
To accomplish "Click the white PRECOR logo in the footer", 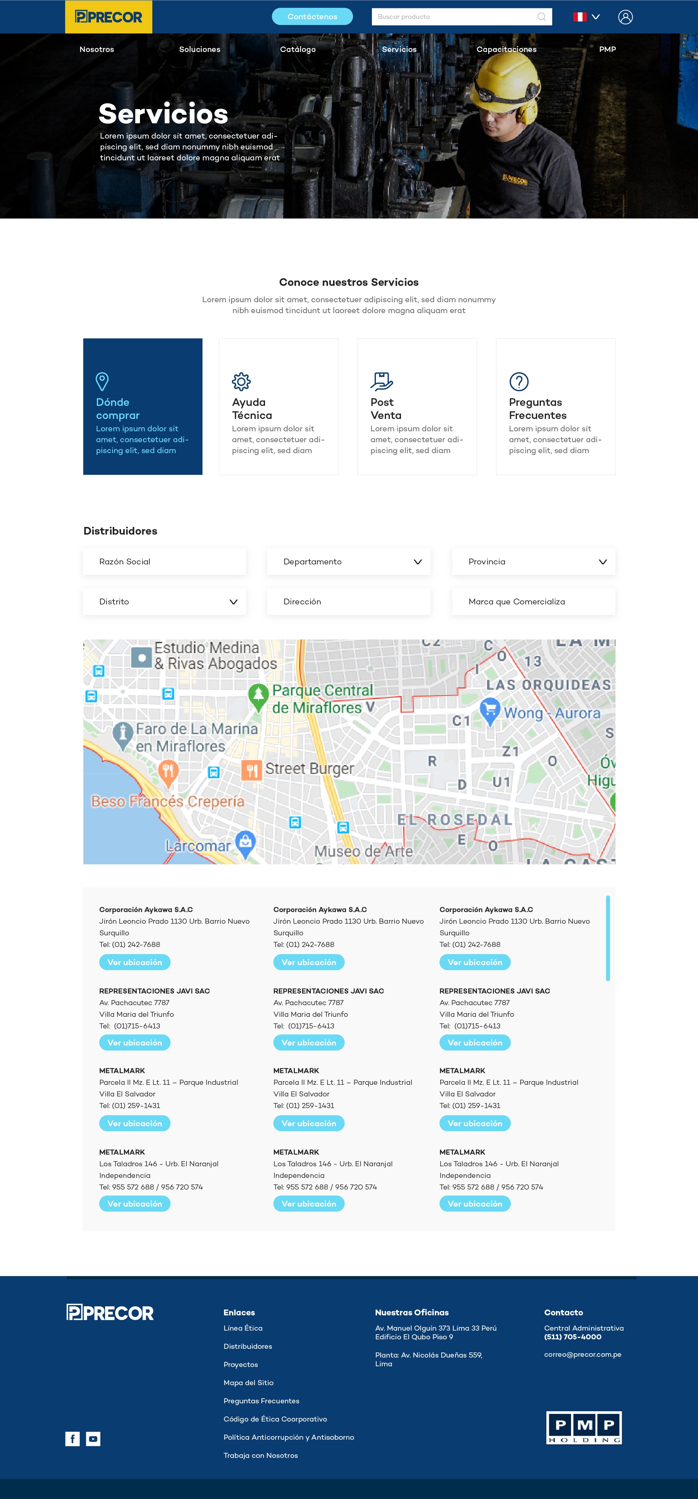I will [x=110, y=1312].
